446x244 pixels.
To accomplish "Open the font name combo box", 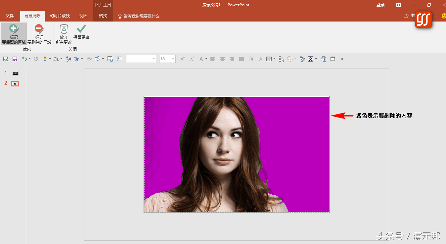I will tap(141, 59).
